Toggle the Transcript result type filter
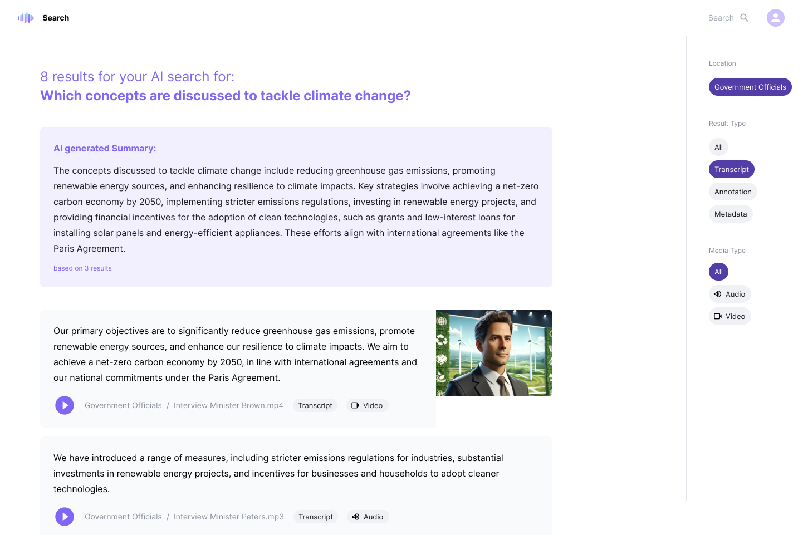803x535 pixels. click(731, 169)
